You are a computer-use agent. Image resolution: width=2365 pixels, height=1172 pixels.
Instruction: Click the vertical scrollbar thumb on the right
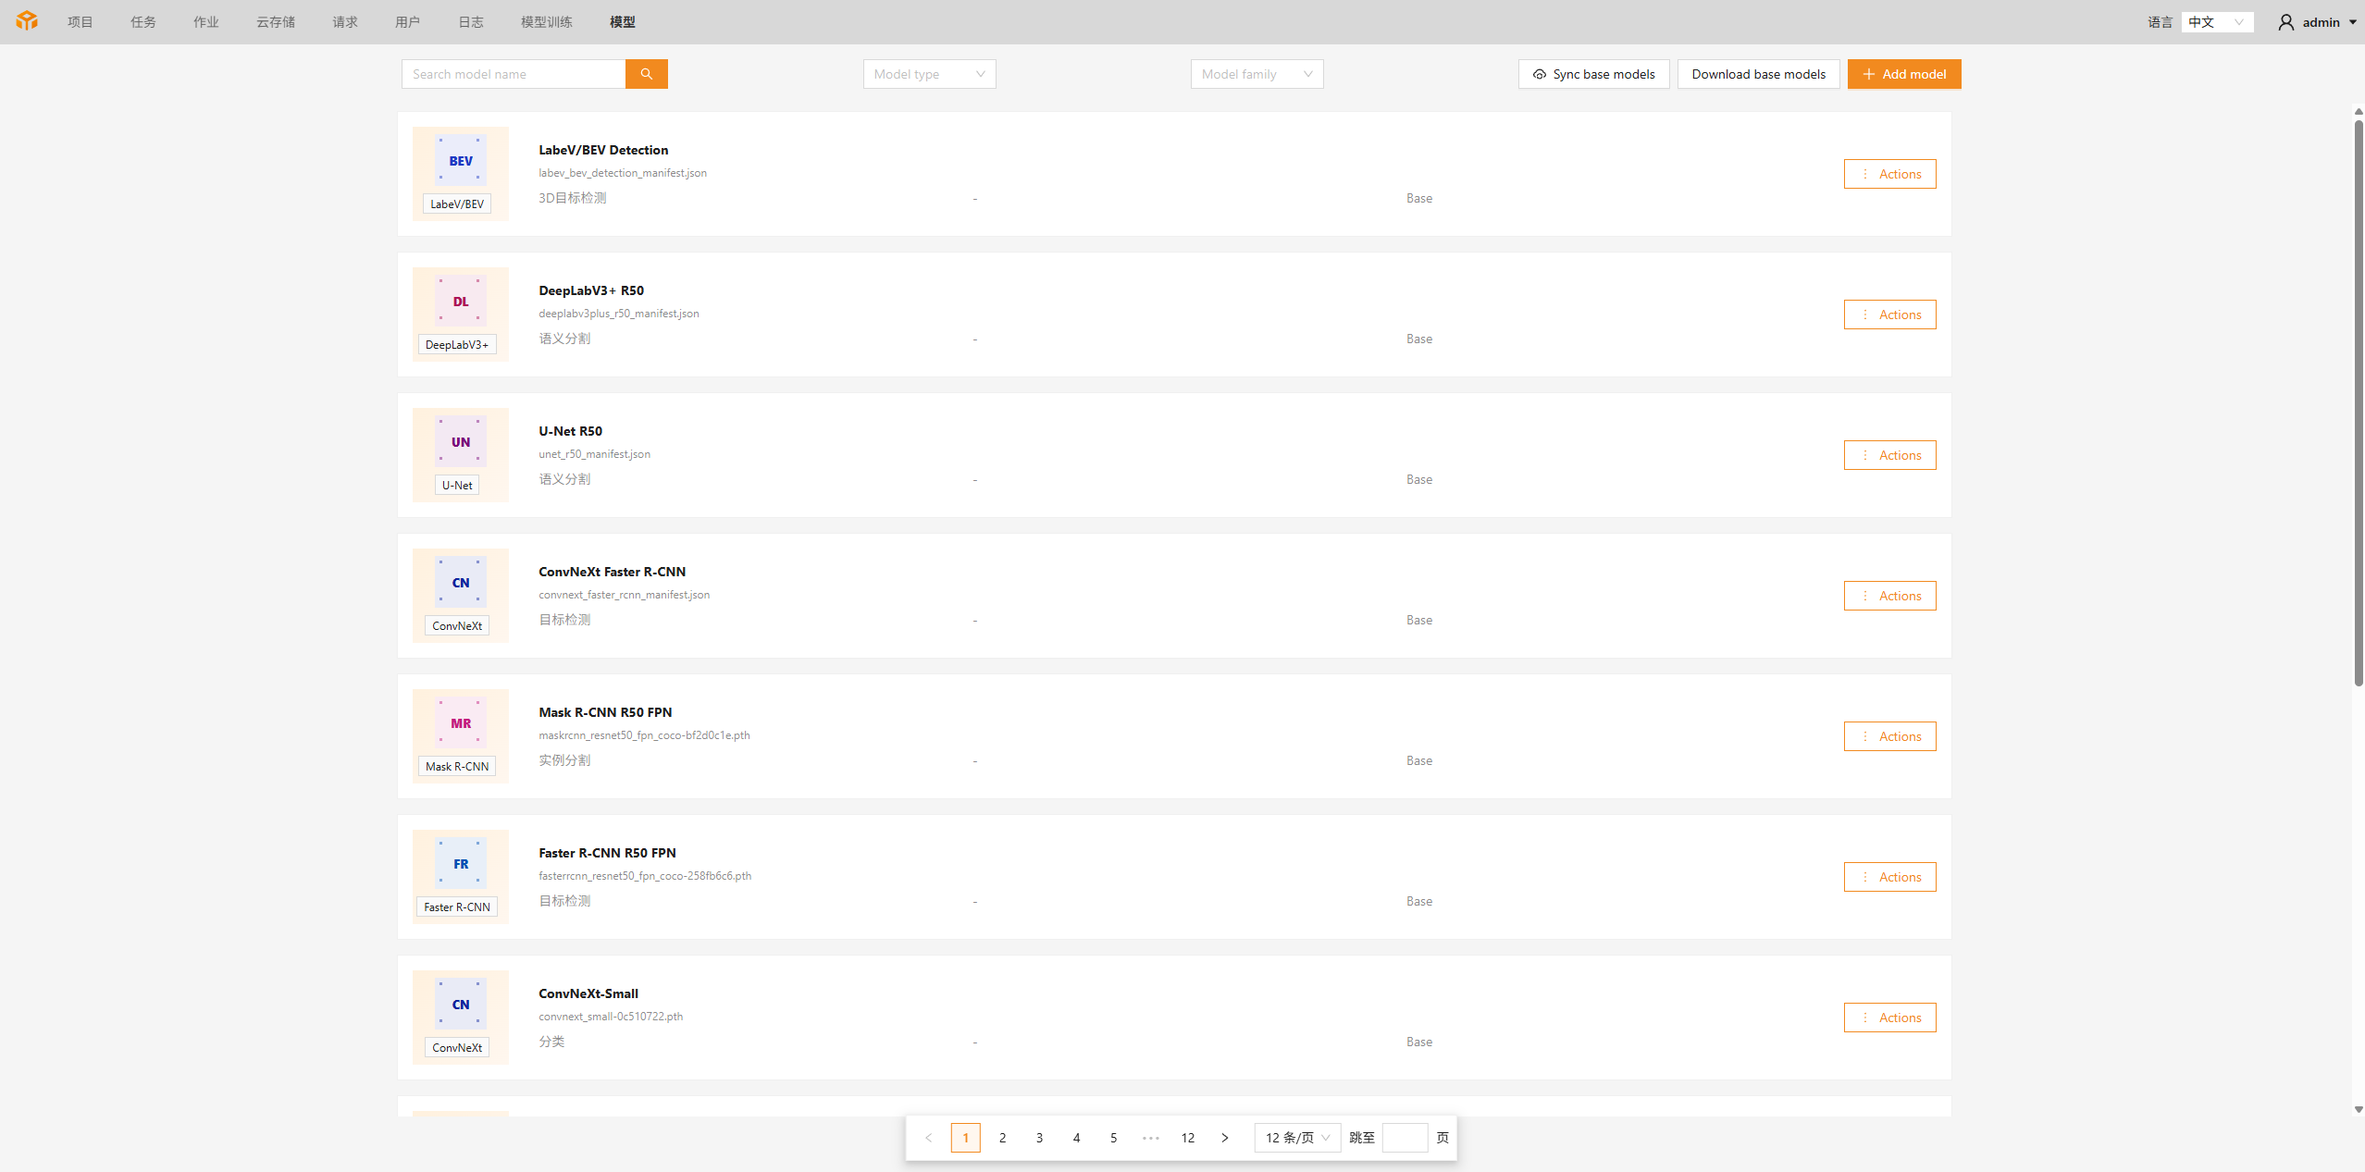coord(2359,402)
